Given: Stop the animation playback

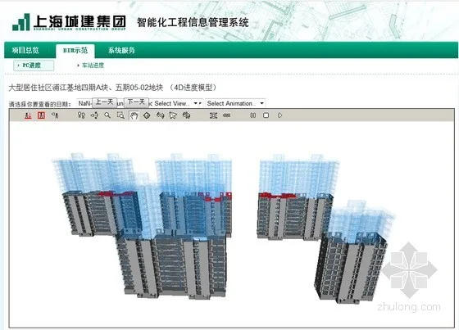Looking at the screenshot, I should click(266, 115).
